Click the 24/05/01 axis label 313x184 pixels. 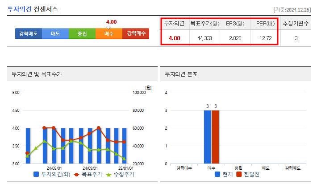click(x=54, y=168)
